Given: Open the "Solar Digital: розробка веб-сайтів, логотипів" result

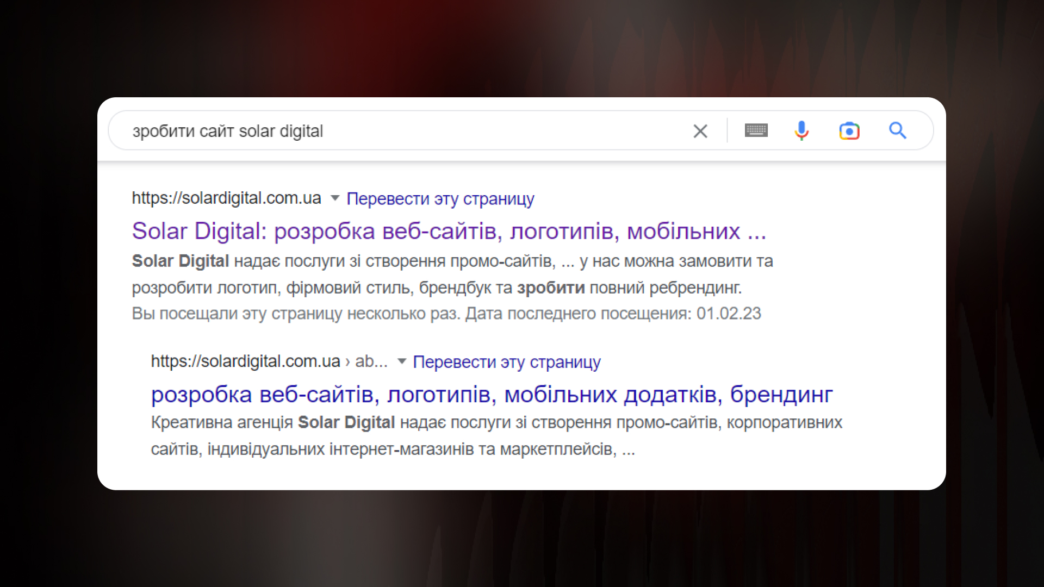Looking at the screenshot, I should pyautogui.click(x=449, y=231).
